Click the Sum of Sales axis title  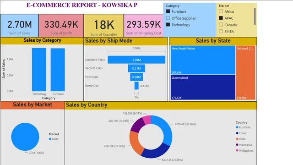click(x=4, y=69)
